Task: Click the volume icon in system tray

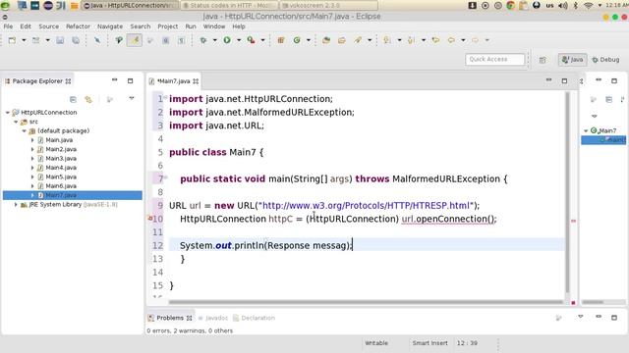Action: (563, 5)
